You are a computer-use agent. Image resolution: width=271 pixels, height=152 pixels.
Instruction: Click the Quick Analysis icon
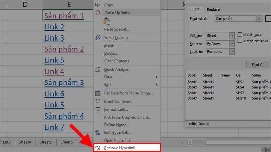pos(98,69)
